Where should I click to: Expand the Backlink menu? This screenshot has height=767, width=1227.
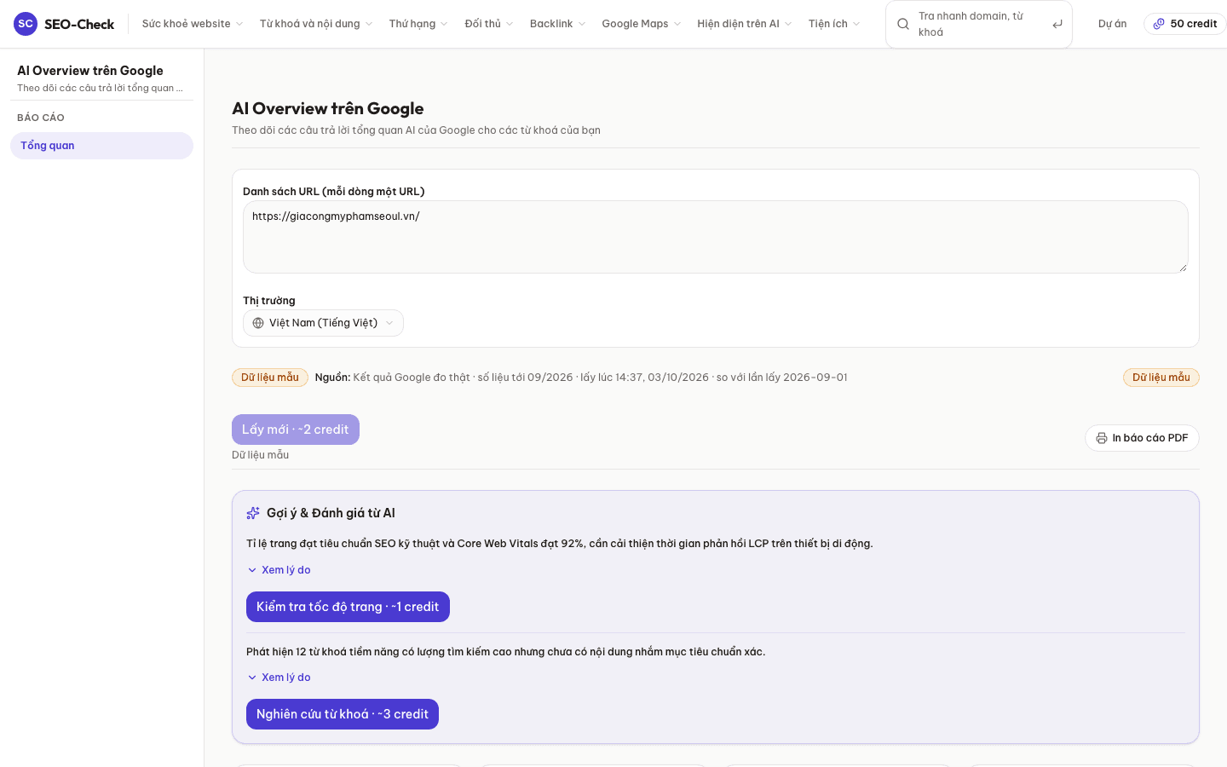point(557,24)
